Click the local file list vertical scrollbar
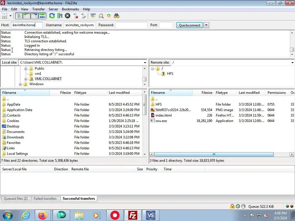Screen dimensions: 295x221 click(x=145, y=105)
